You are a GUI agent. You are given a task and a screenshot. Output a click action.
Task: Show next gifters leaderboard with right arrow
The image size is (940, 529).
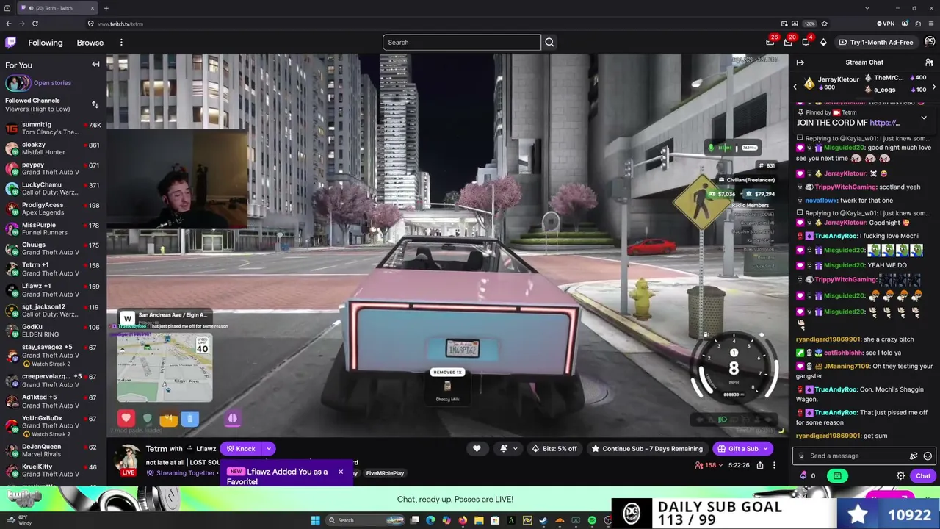[933, 87]
